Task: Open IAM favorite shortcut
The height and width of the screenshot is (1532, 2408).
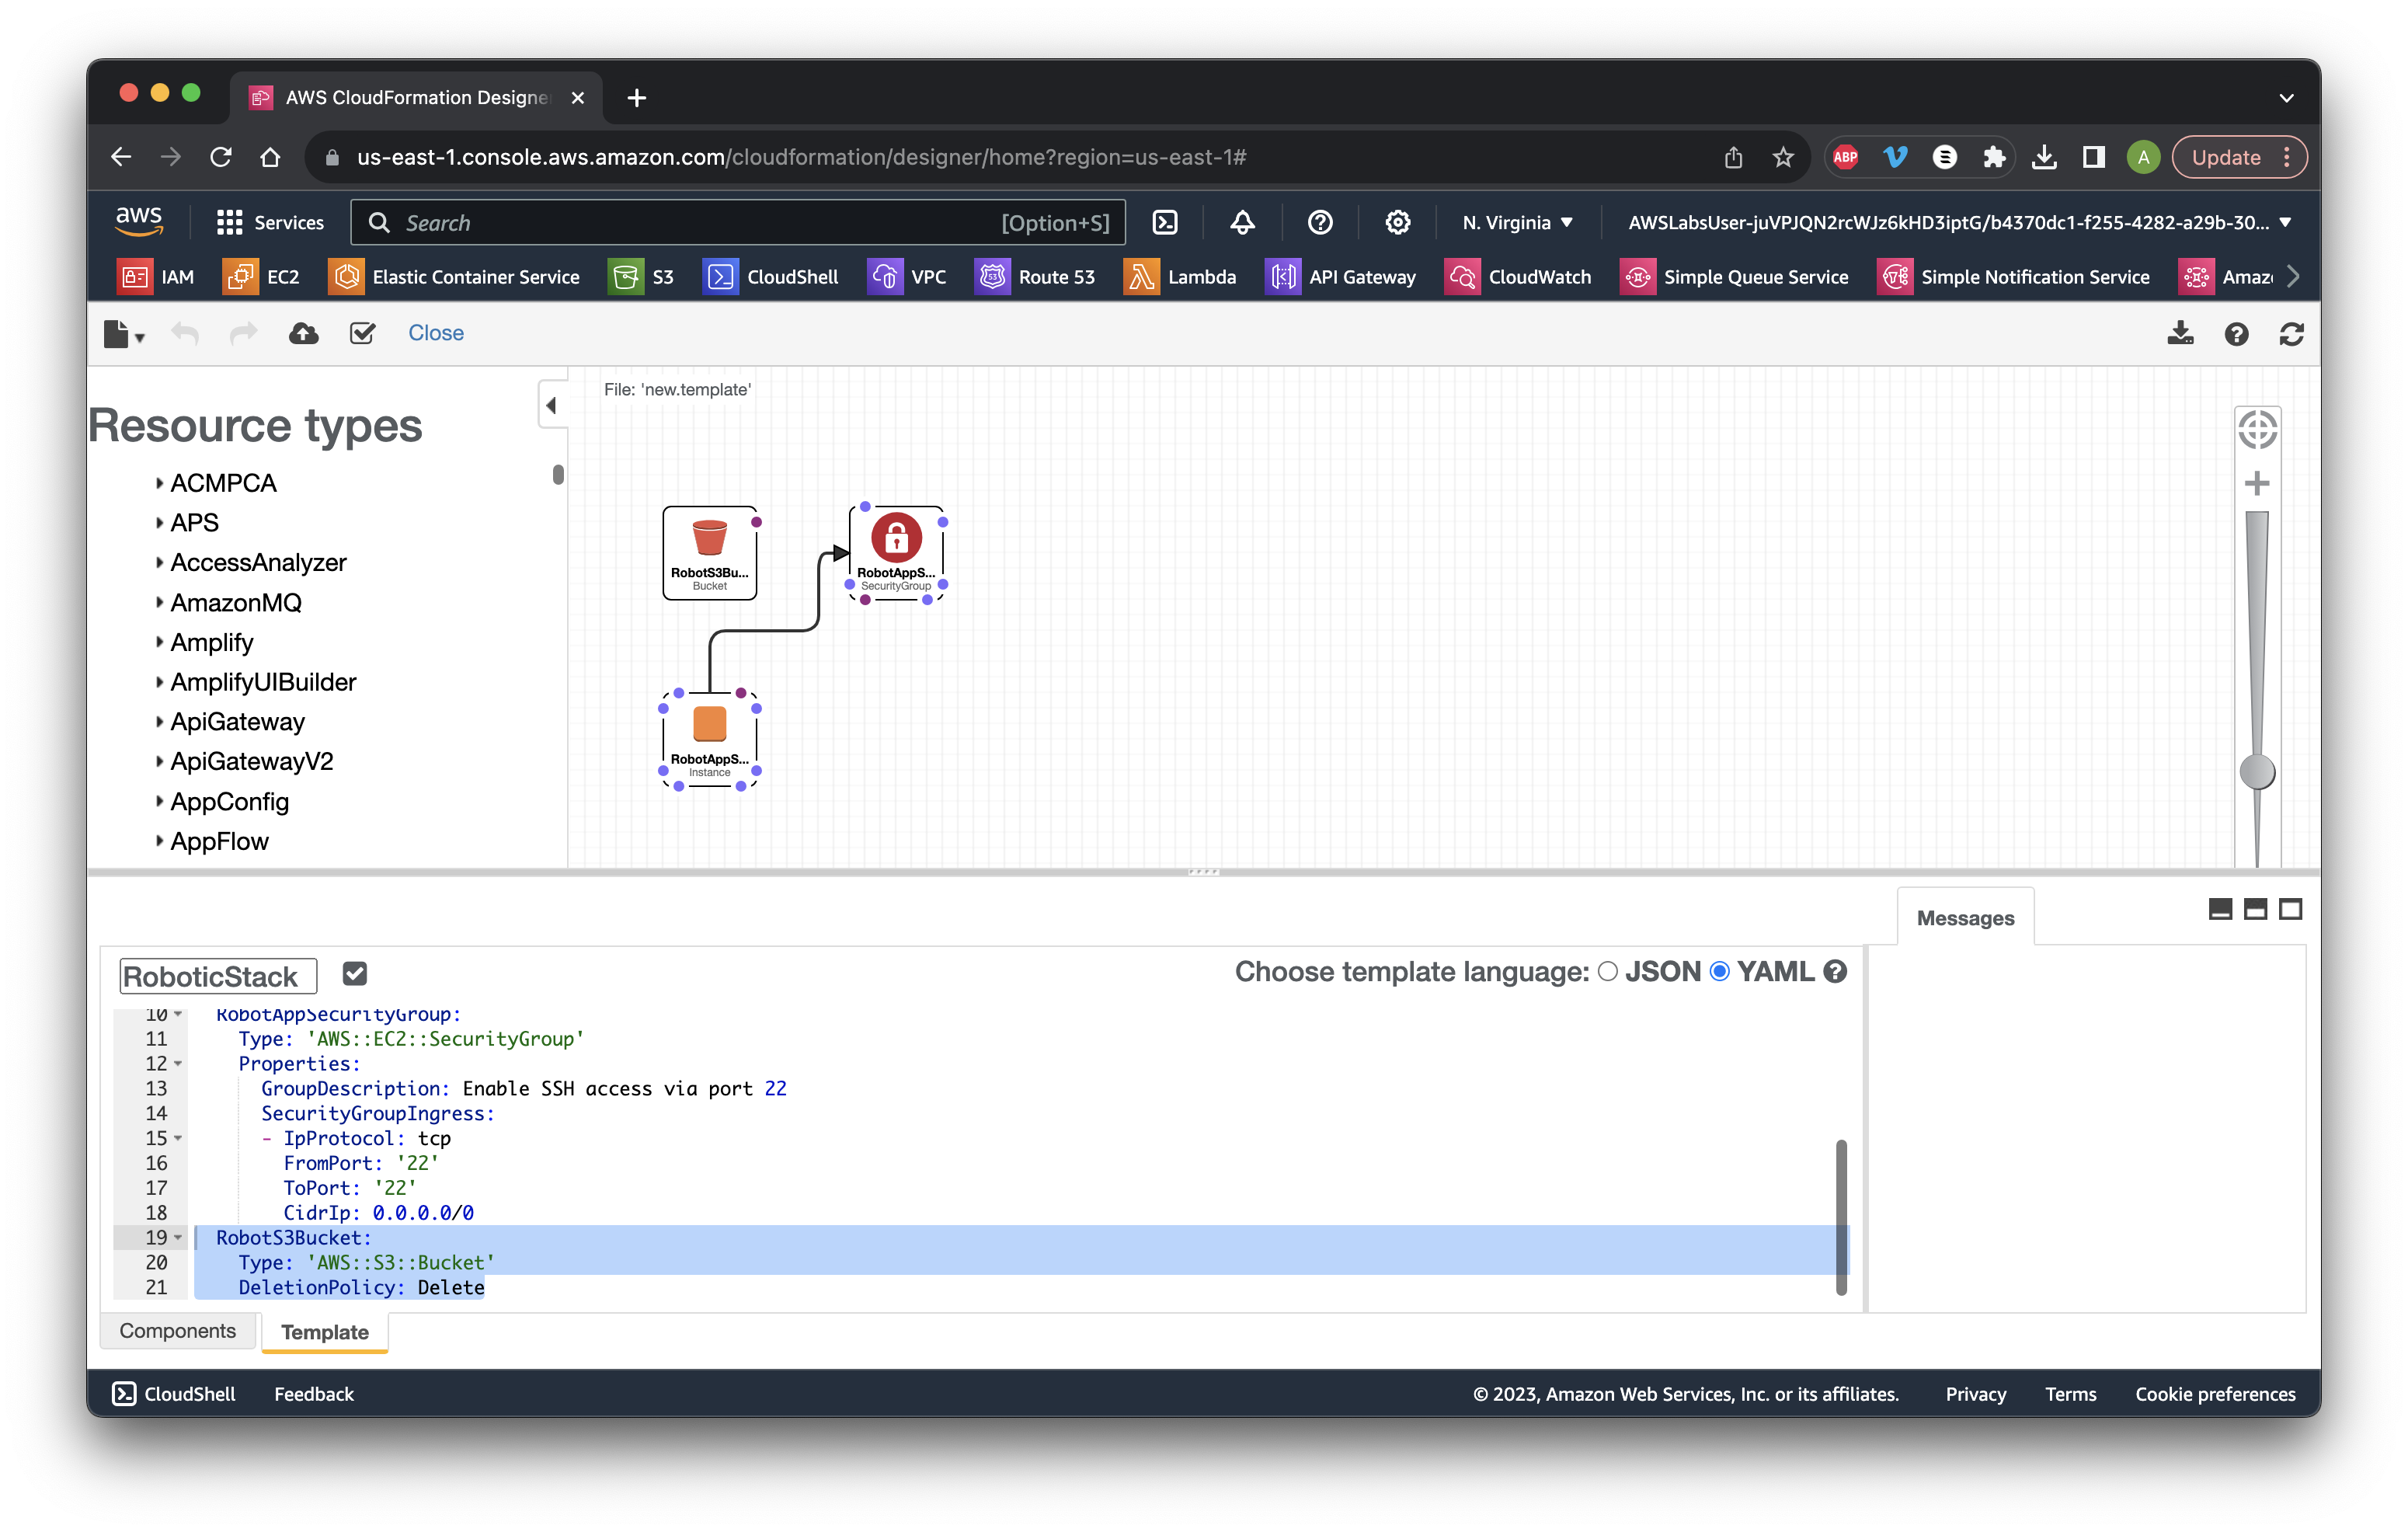Action: [x=156, y=277]
